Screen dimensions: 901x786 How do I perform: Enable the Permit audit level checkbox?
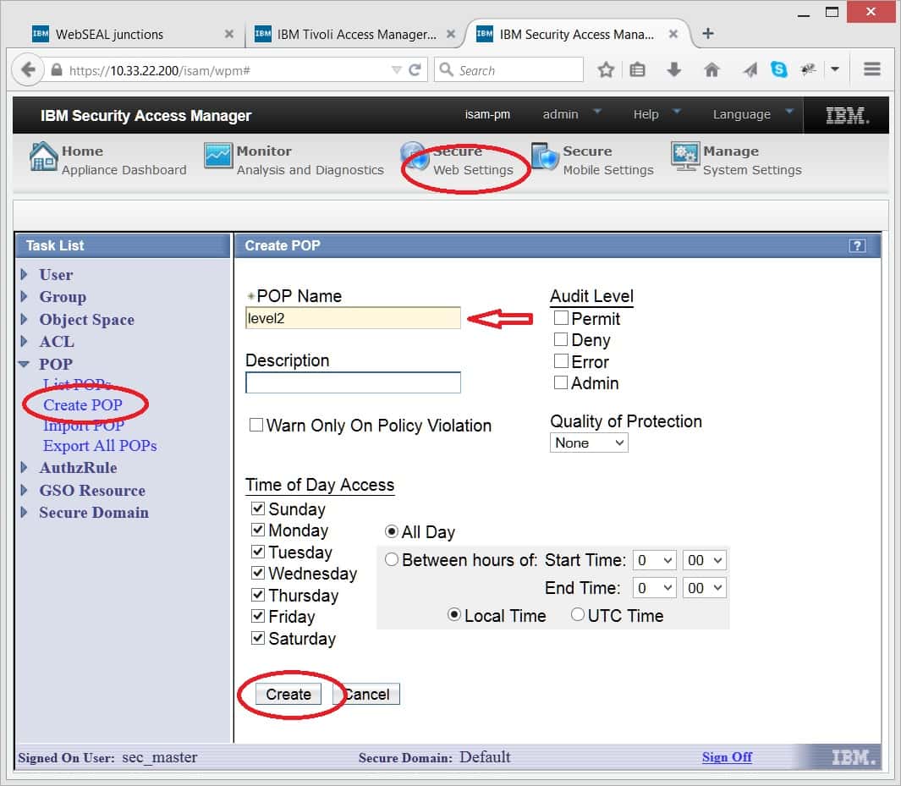(x=560, y=318)
